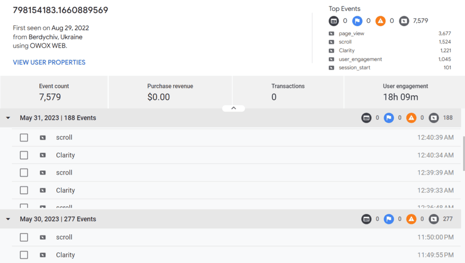This screenshot has height=263, width=465.
Task: Check the scroll event at 12:39:39 AM
Action: (x=24, y=172)
